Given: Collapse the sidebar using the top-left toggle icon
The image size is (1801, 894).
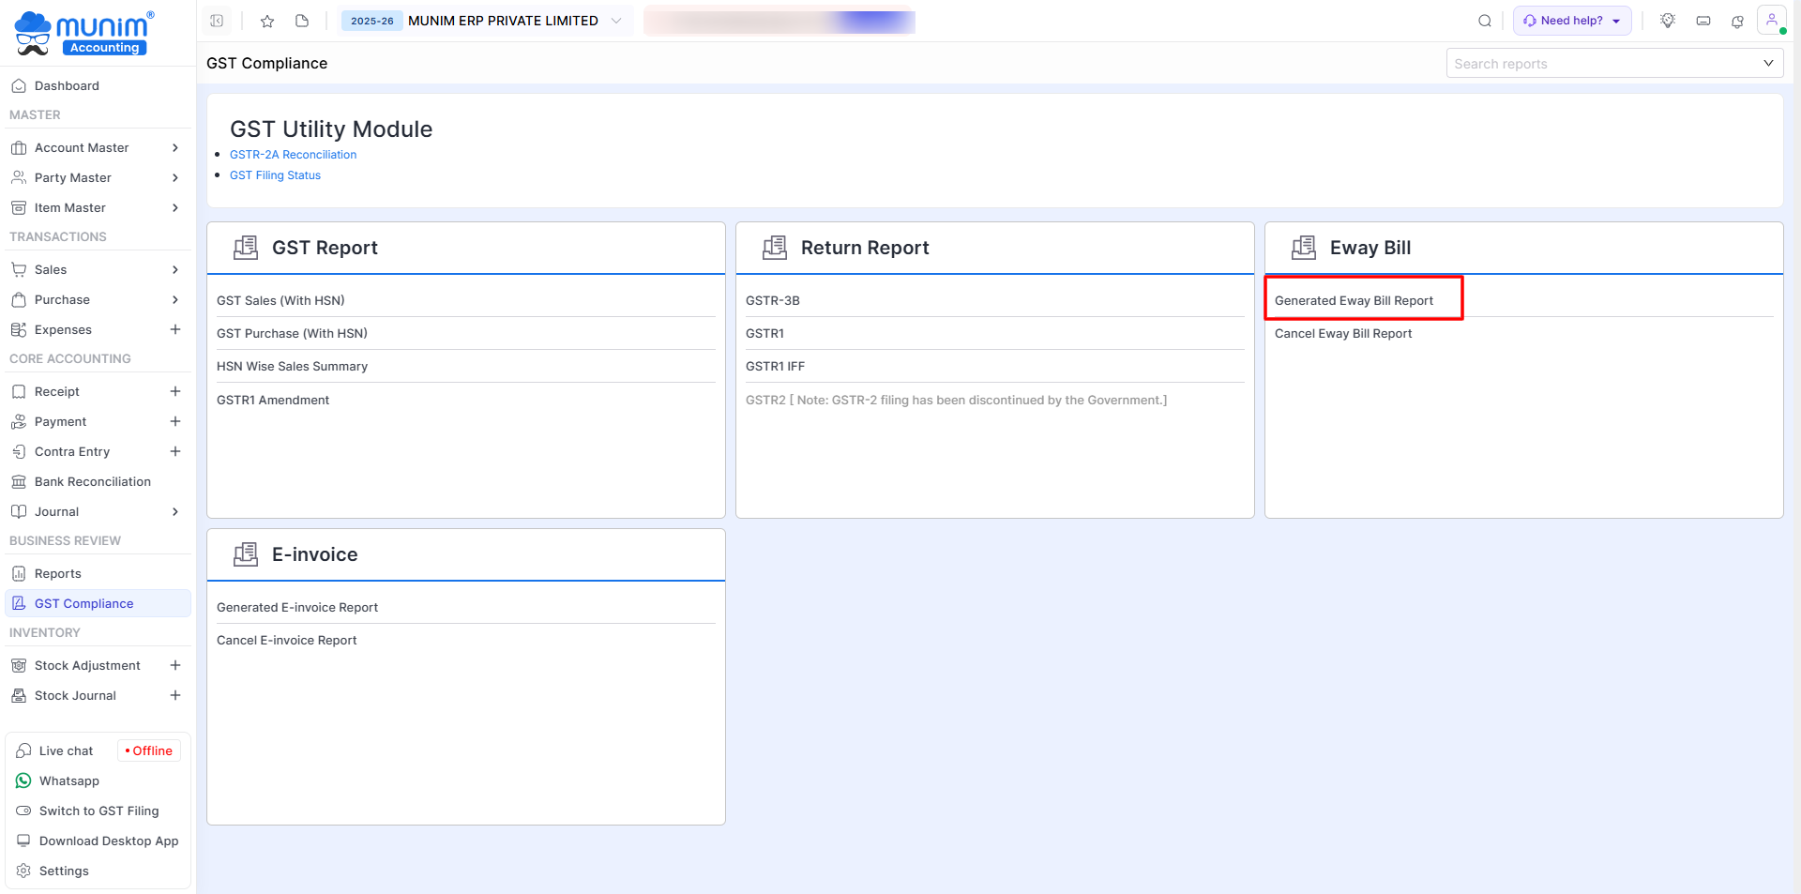Looking at the screenshot, I should 217,21.
